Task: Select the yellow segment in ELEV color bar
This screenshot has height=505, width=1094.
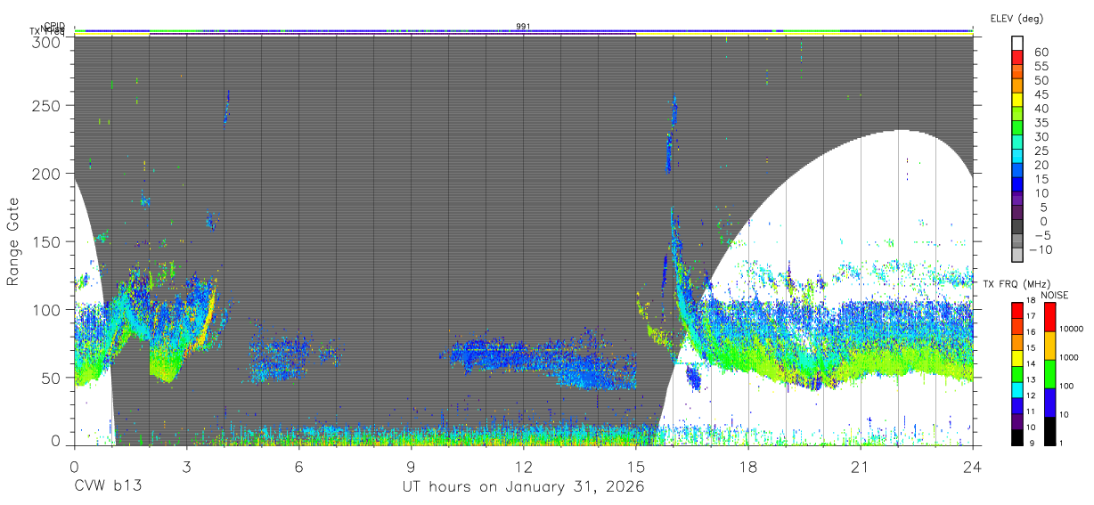Action: [x=1017, y=100]
